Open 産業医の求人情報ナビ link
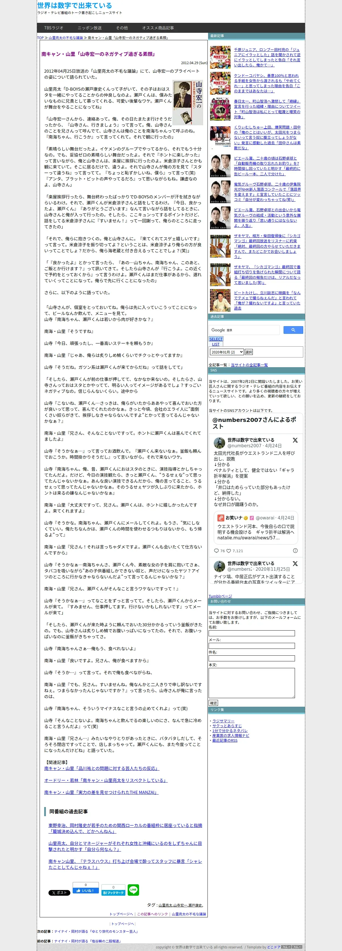 tap(231, 735)
